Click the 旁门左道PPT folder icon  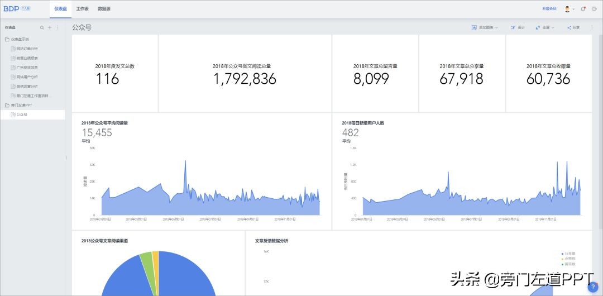pyautogui.click(x=7, y=105)
